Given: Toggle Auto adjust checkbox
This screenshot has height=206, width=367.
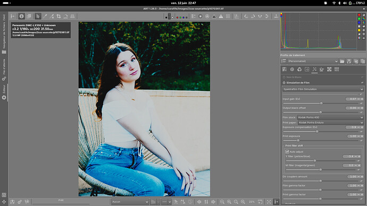Looking at the screenshot, I should (x=287, y=152).
